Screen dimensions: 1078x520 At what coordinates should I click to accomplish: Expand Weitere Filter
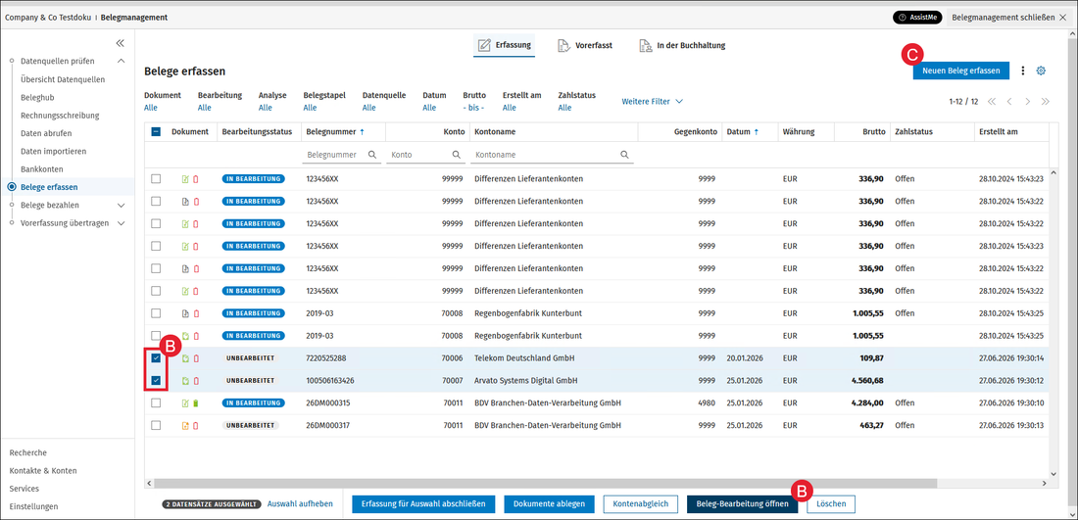pos(652,102)
